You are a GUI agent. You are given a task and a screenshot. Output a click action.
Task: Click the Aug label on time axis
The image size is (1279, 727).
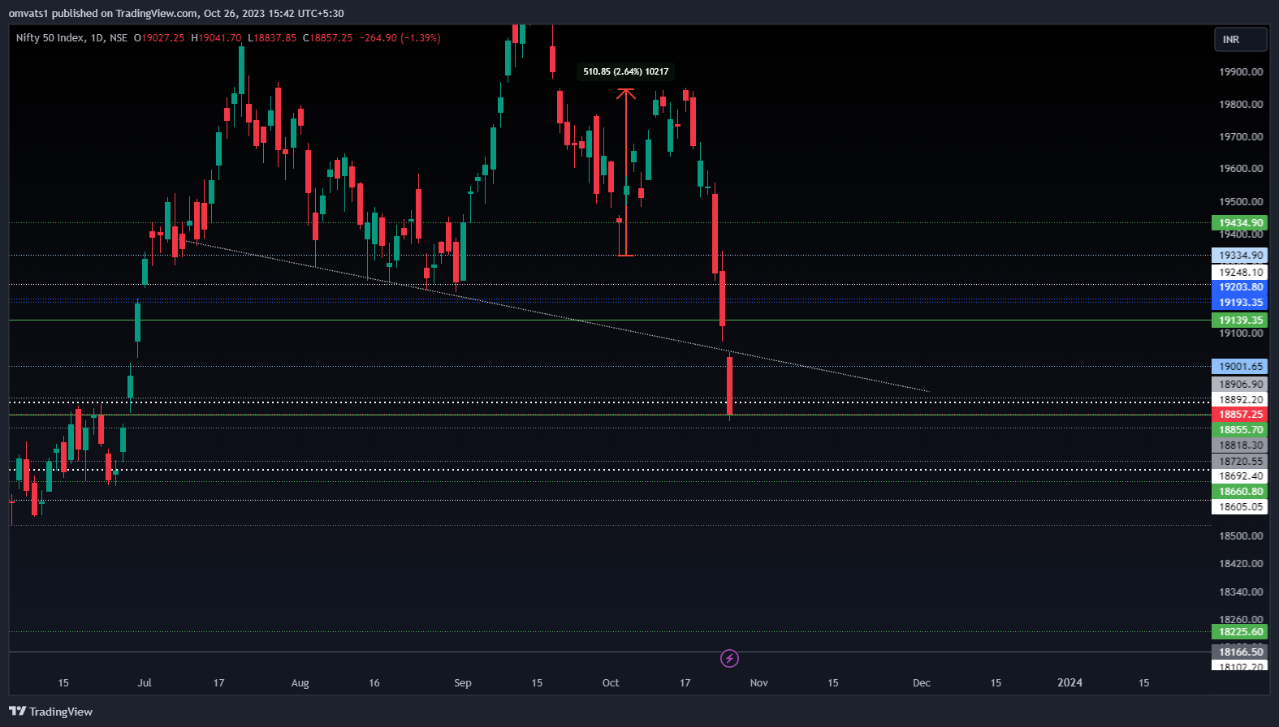(300, 683)
